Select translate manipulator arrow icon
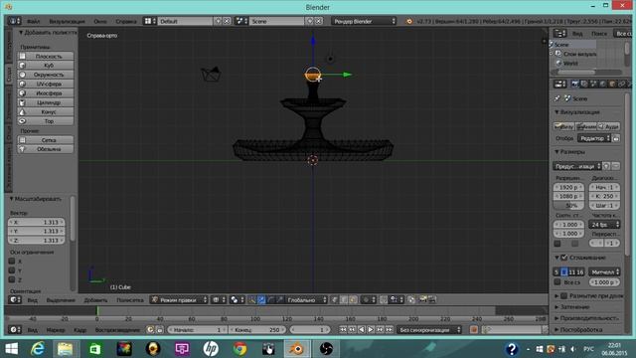636x358 pixels. click(x=261, y=300)
